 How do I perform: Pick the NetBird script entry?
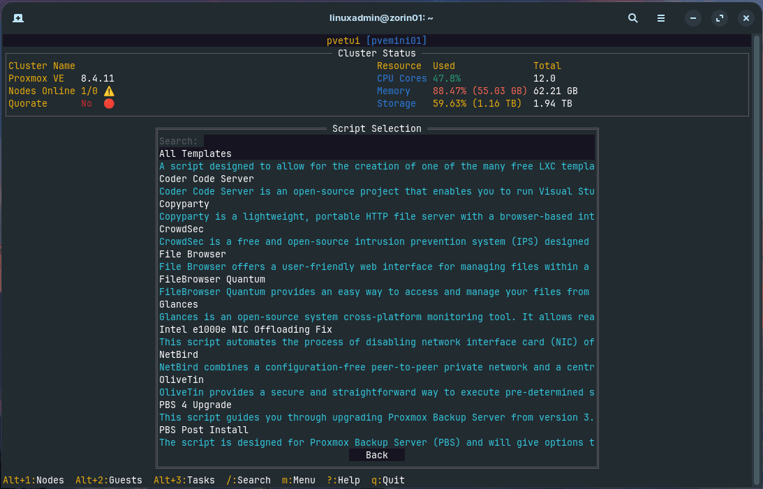pyautogui.click(x=177, y=354)
